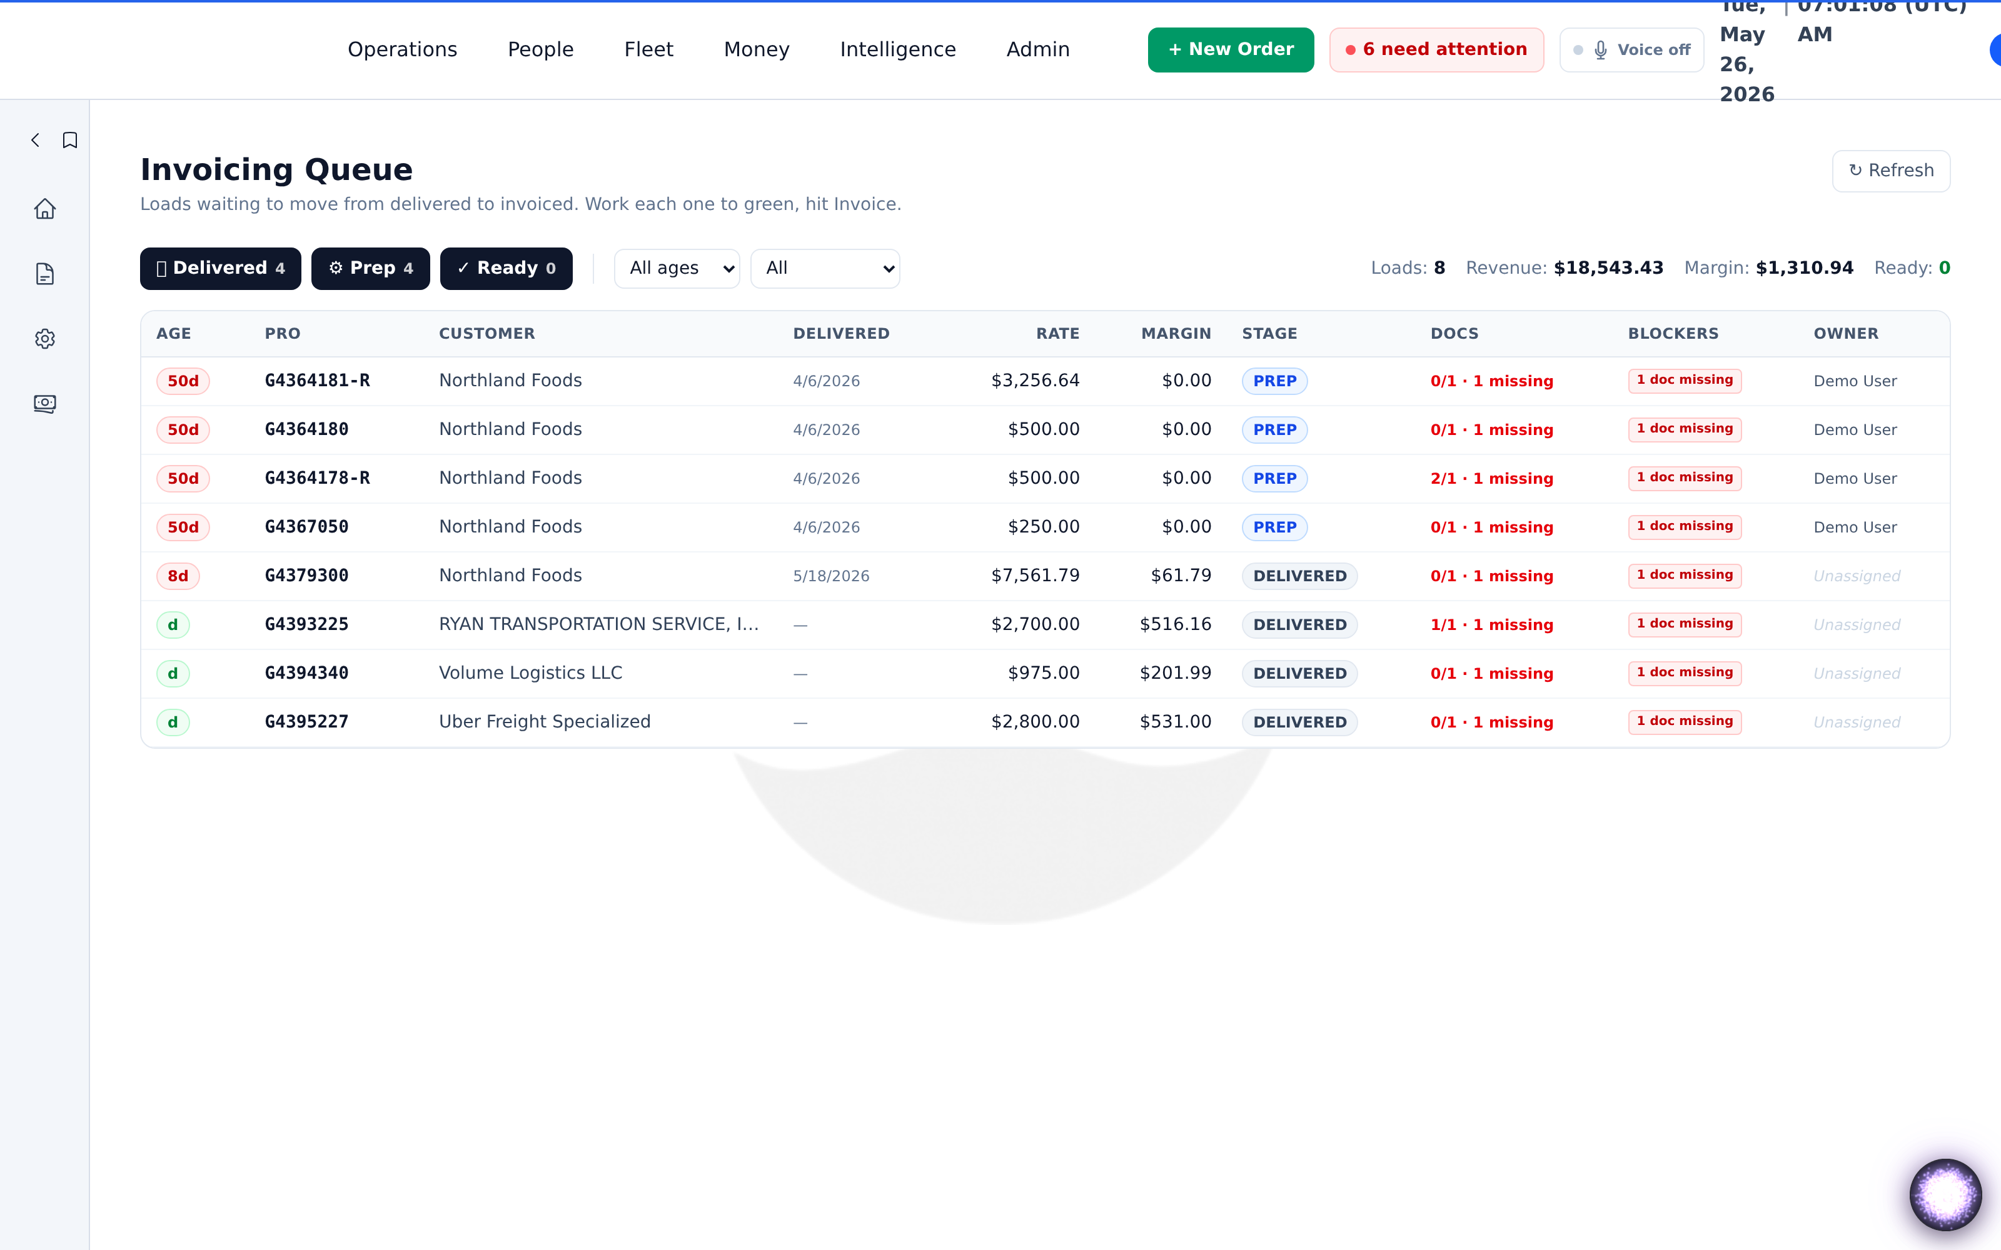Toggle the Ready 0 filter

tap(506, 269)
